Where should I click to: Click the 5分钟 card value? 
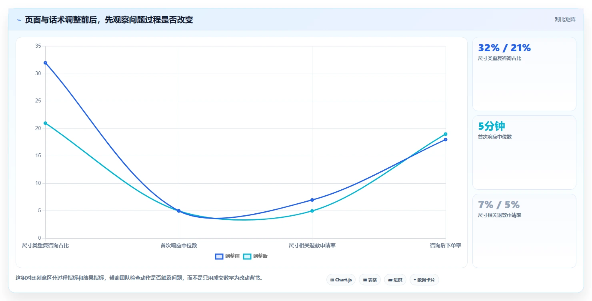click(492, 126)
